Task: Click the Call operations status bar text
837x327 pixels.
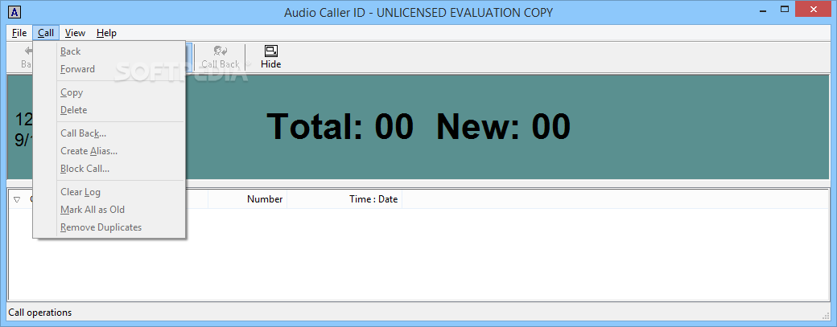Action: pyautogui.click(x=40, y=313)
